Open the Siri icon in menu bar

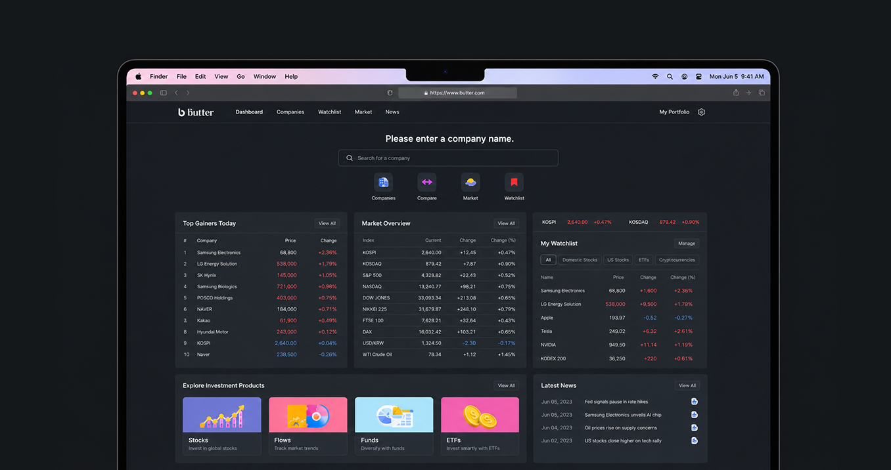click(x=684, y=77)
